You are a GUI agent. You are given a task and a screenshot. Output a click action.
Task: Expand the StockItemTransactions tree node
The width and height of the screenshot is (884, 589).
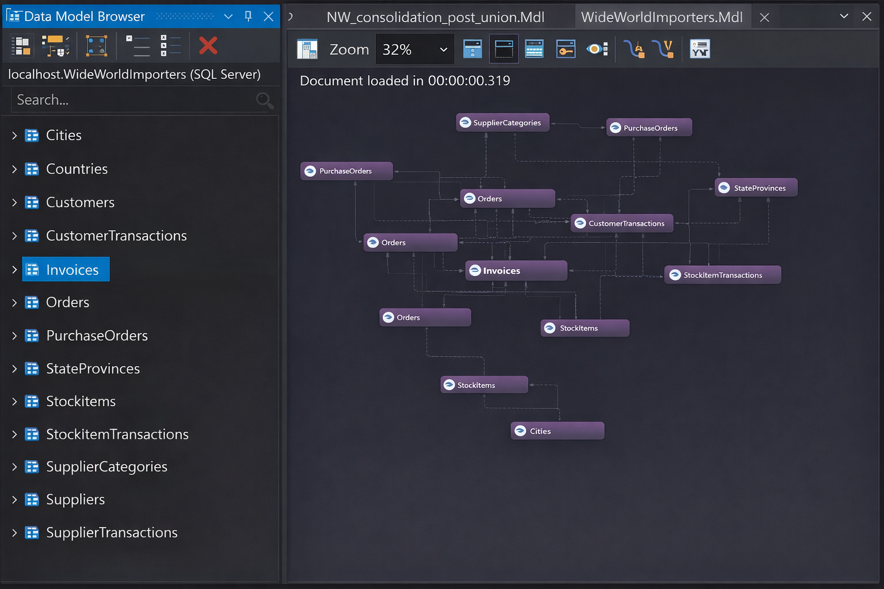14,434
